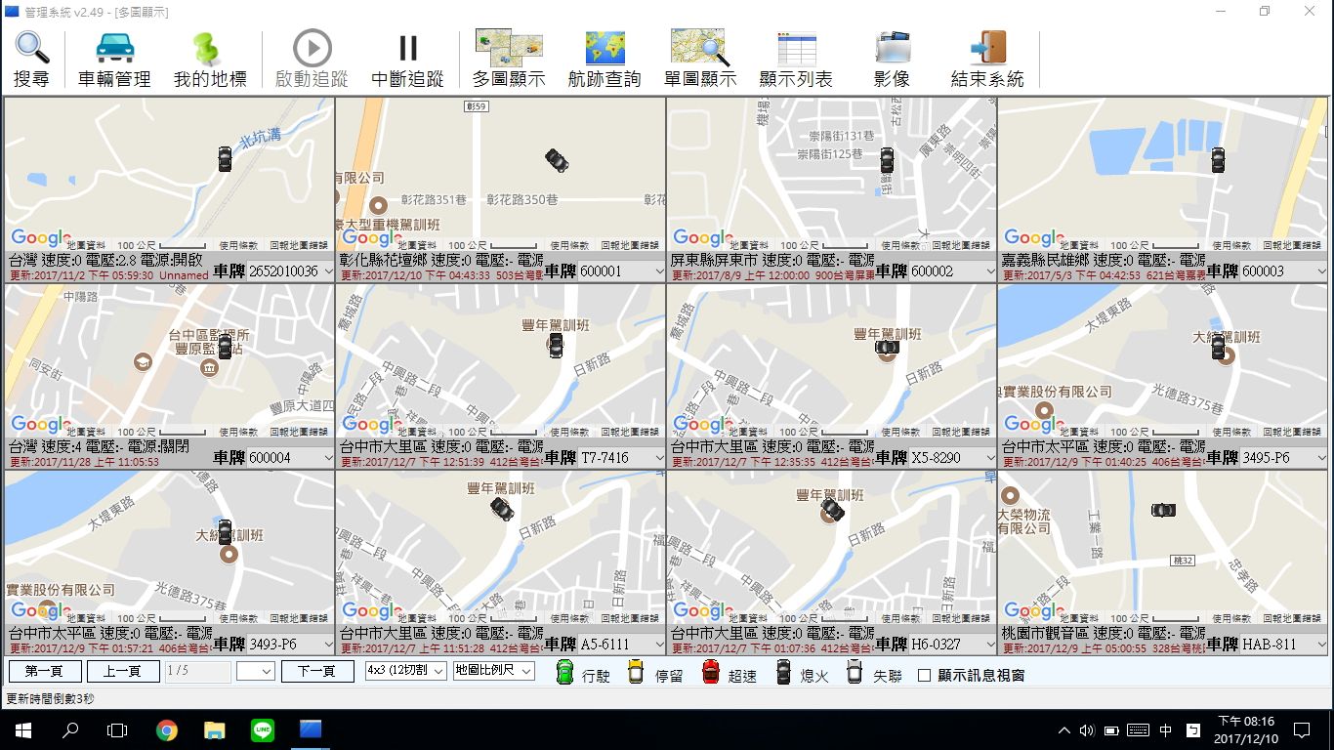Screen dimensions: 1334x750
Task: Click the 上一頁 previous page button
Action: pos(123,672)
